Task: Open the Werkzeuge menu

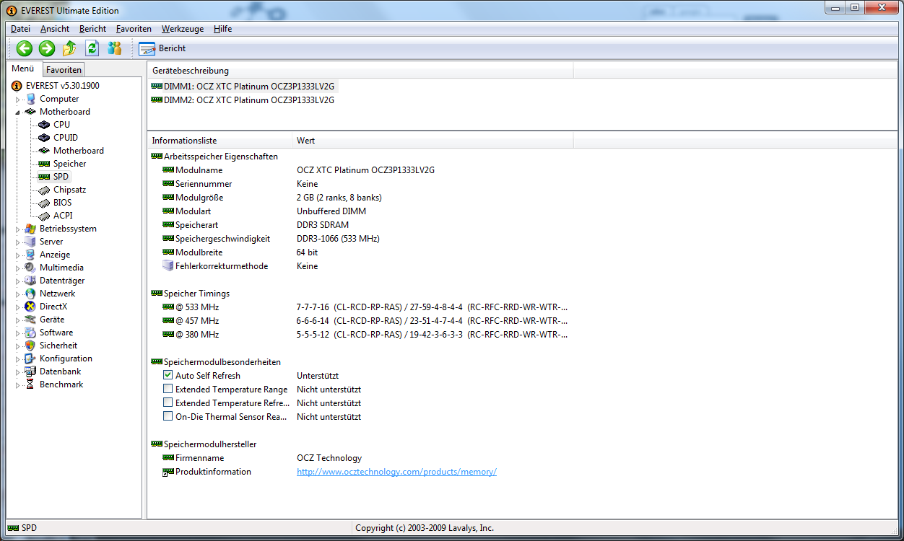Action: pos(182,29)
